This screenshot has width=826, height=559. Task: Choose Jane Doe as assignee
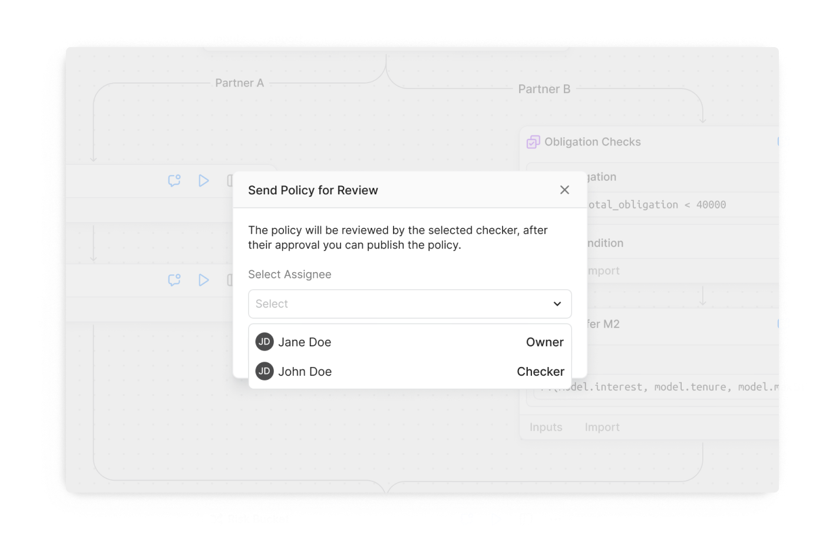(x=305, y=342)
